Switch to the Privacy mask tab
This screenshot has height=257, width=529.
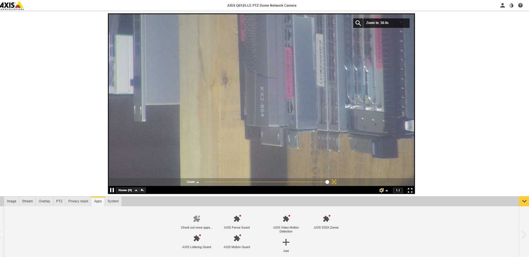[78, 201]
